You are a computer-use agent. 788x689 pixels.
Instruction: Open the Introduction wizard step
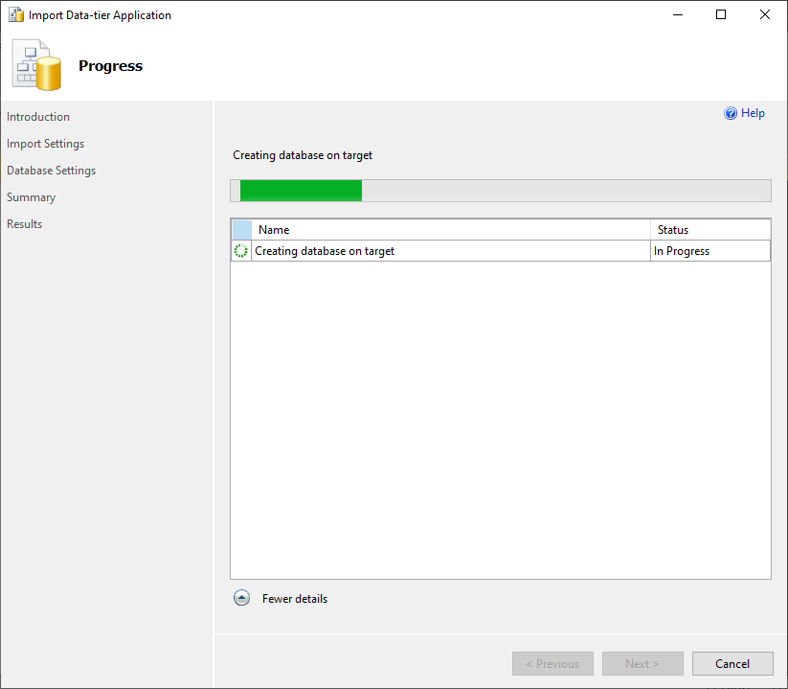tap(37, 116)
